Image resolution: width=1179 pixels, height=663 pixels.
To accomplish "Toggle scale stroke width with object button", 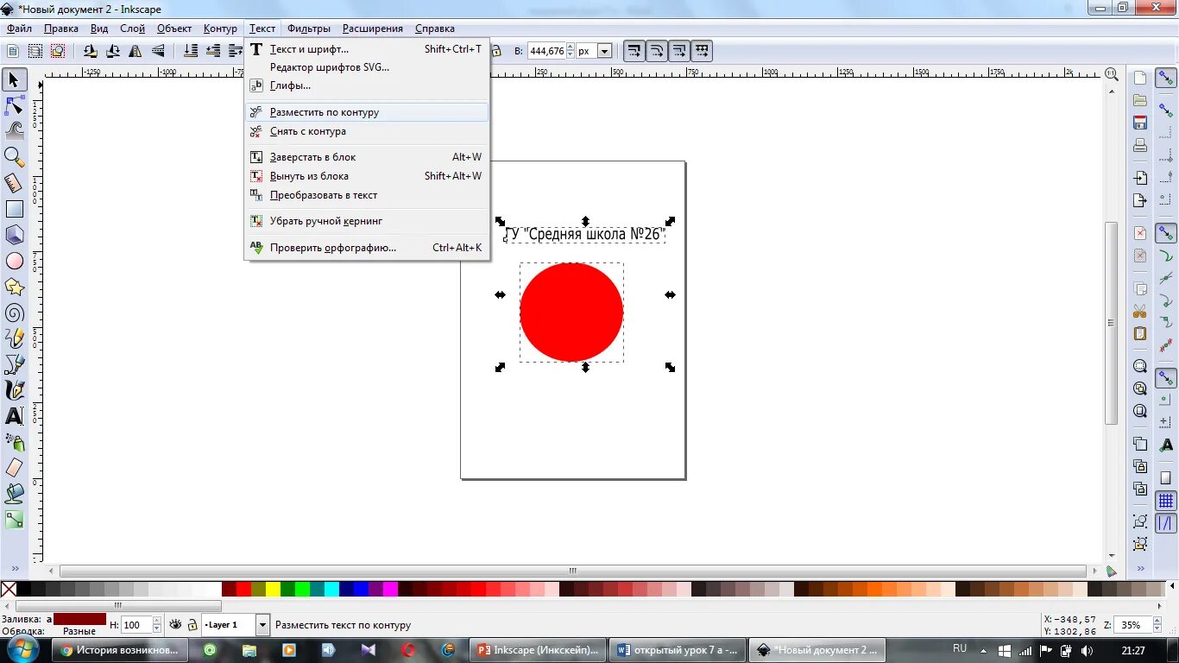I will coord(634,51).
